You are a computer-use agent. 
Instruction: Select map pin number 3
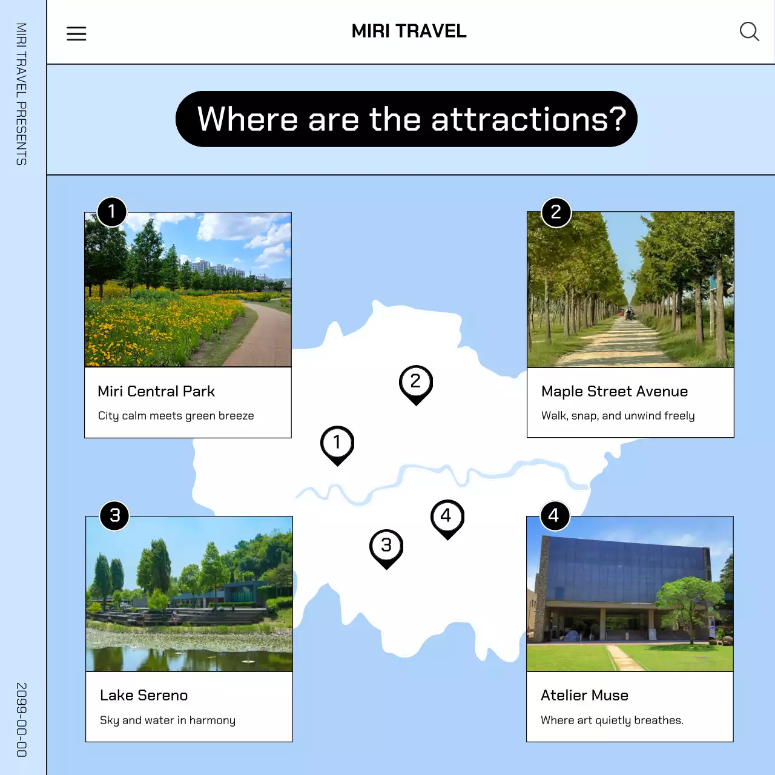click(x=386, y=546)
